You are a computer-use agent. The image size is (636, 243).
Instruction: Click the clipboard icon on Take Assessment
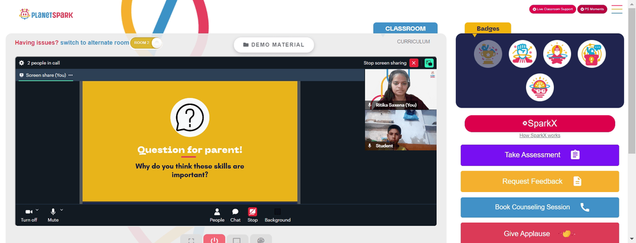pyautogui.click(x=575, y=155)
